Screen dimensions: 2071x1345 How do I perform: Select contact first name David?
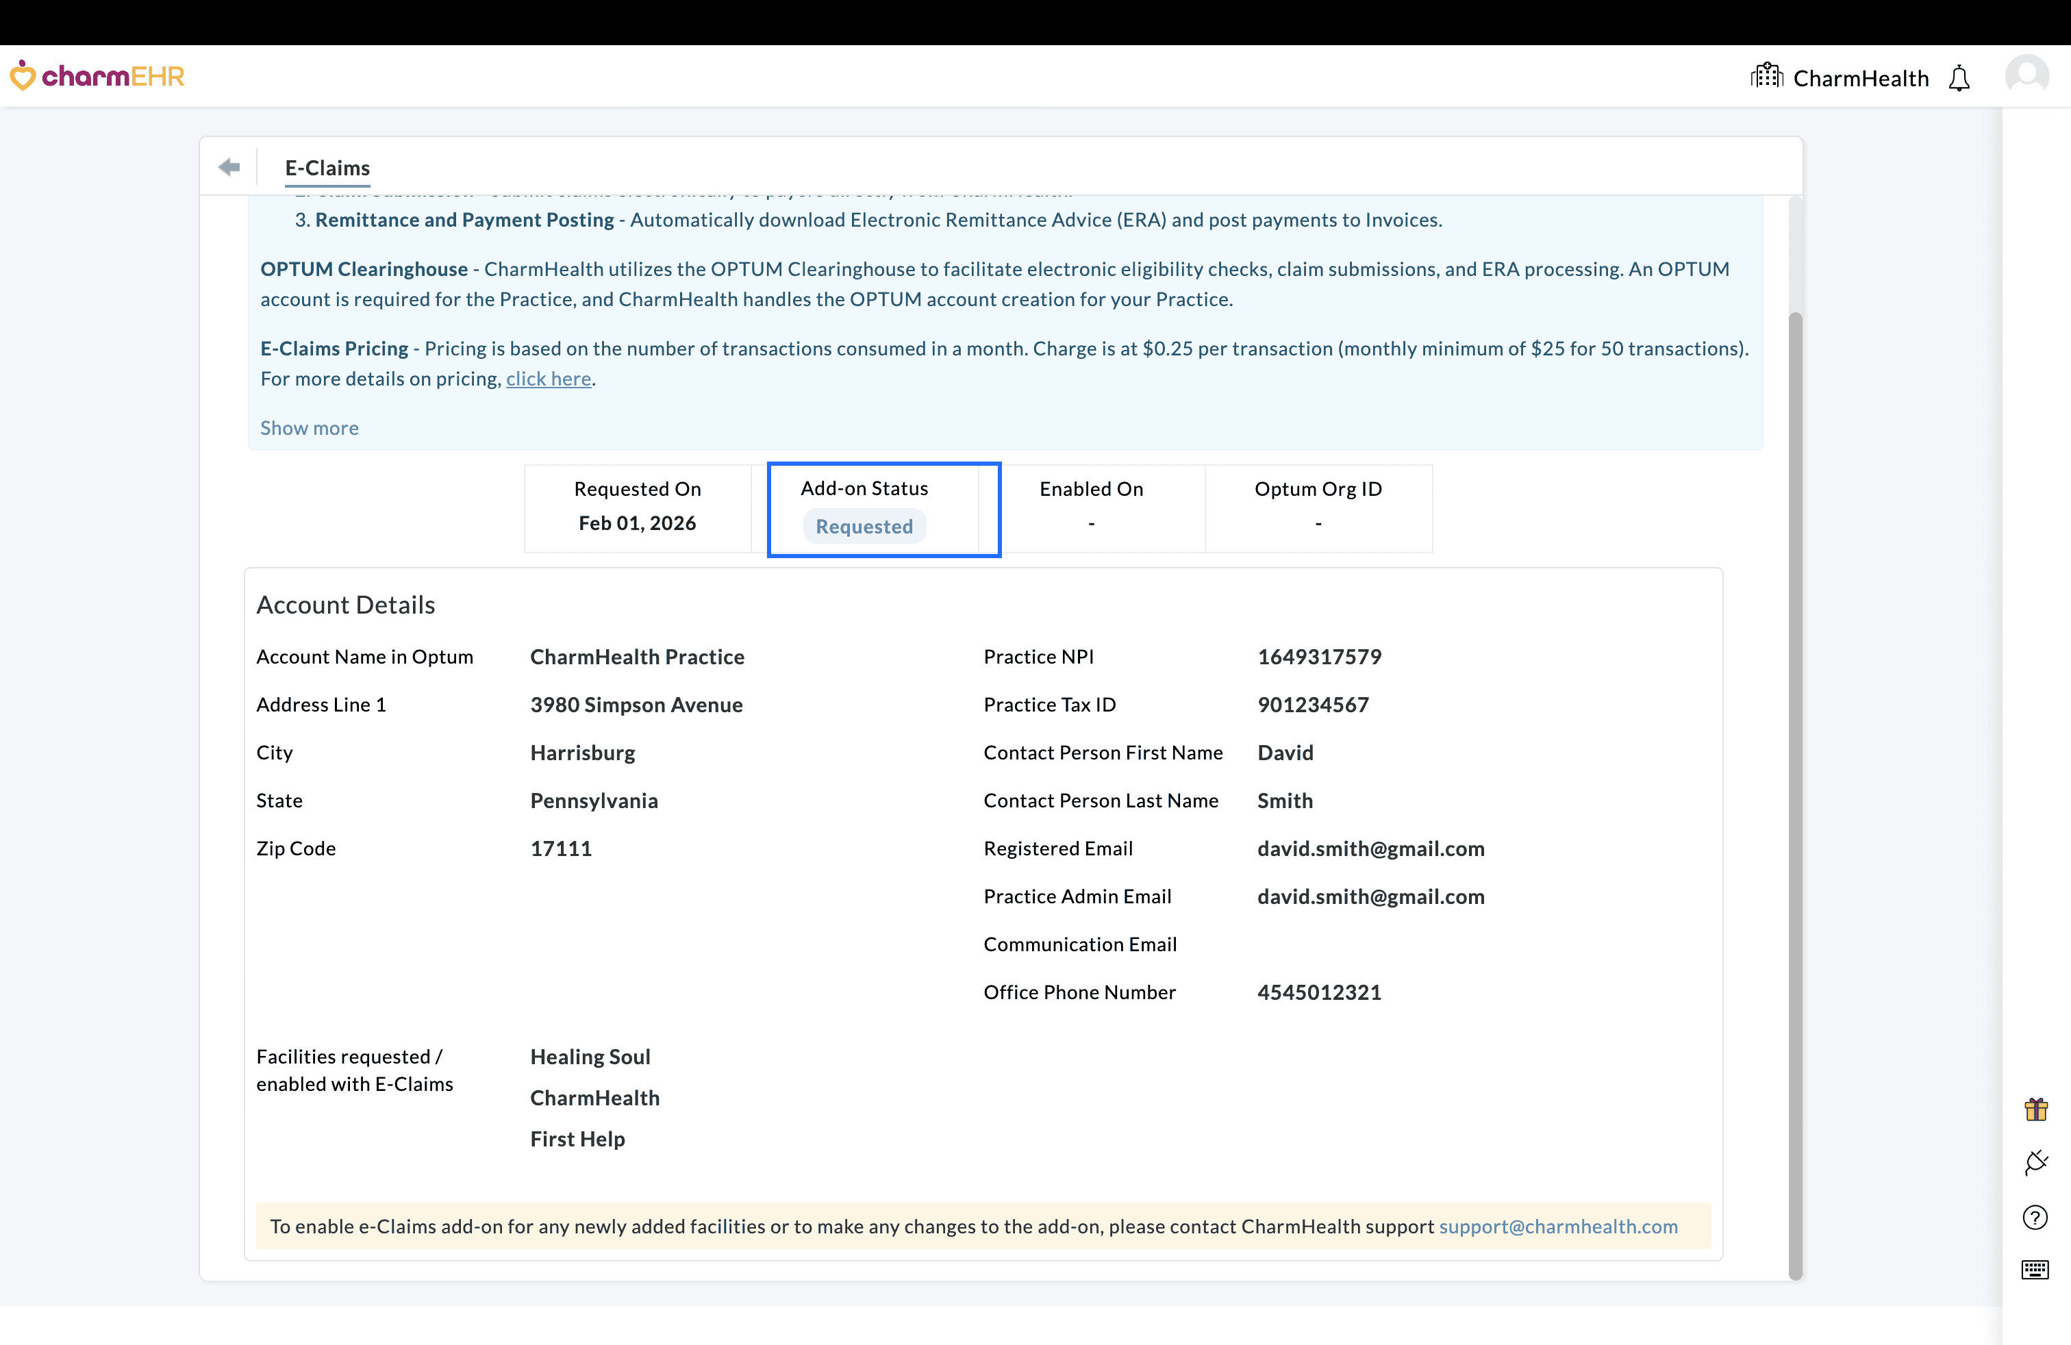pos(1285,753)
